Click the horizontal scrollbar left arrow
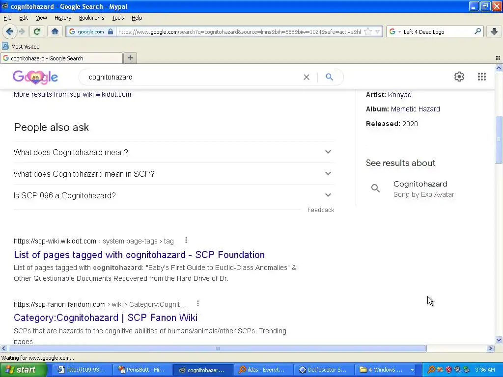 point(3,348)
